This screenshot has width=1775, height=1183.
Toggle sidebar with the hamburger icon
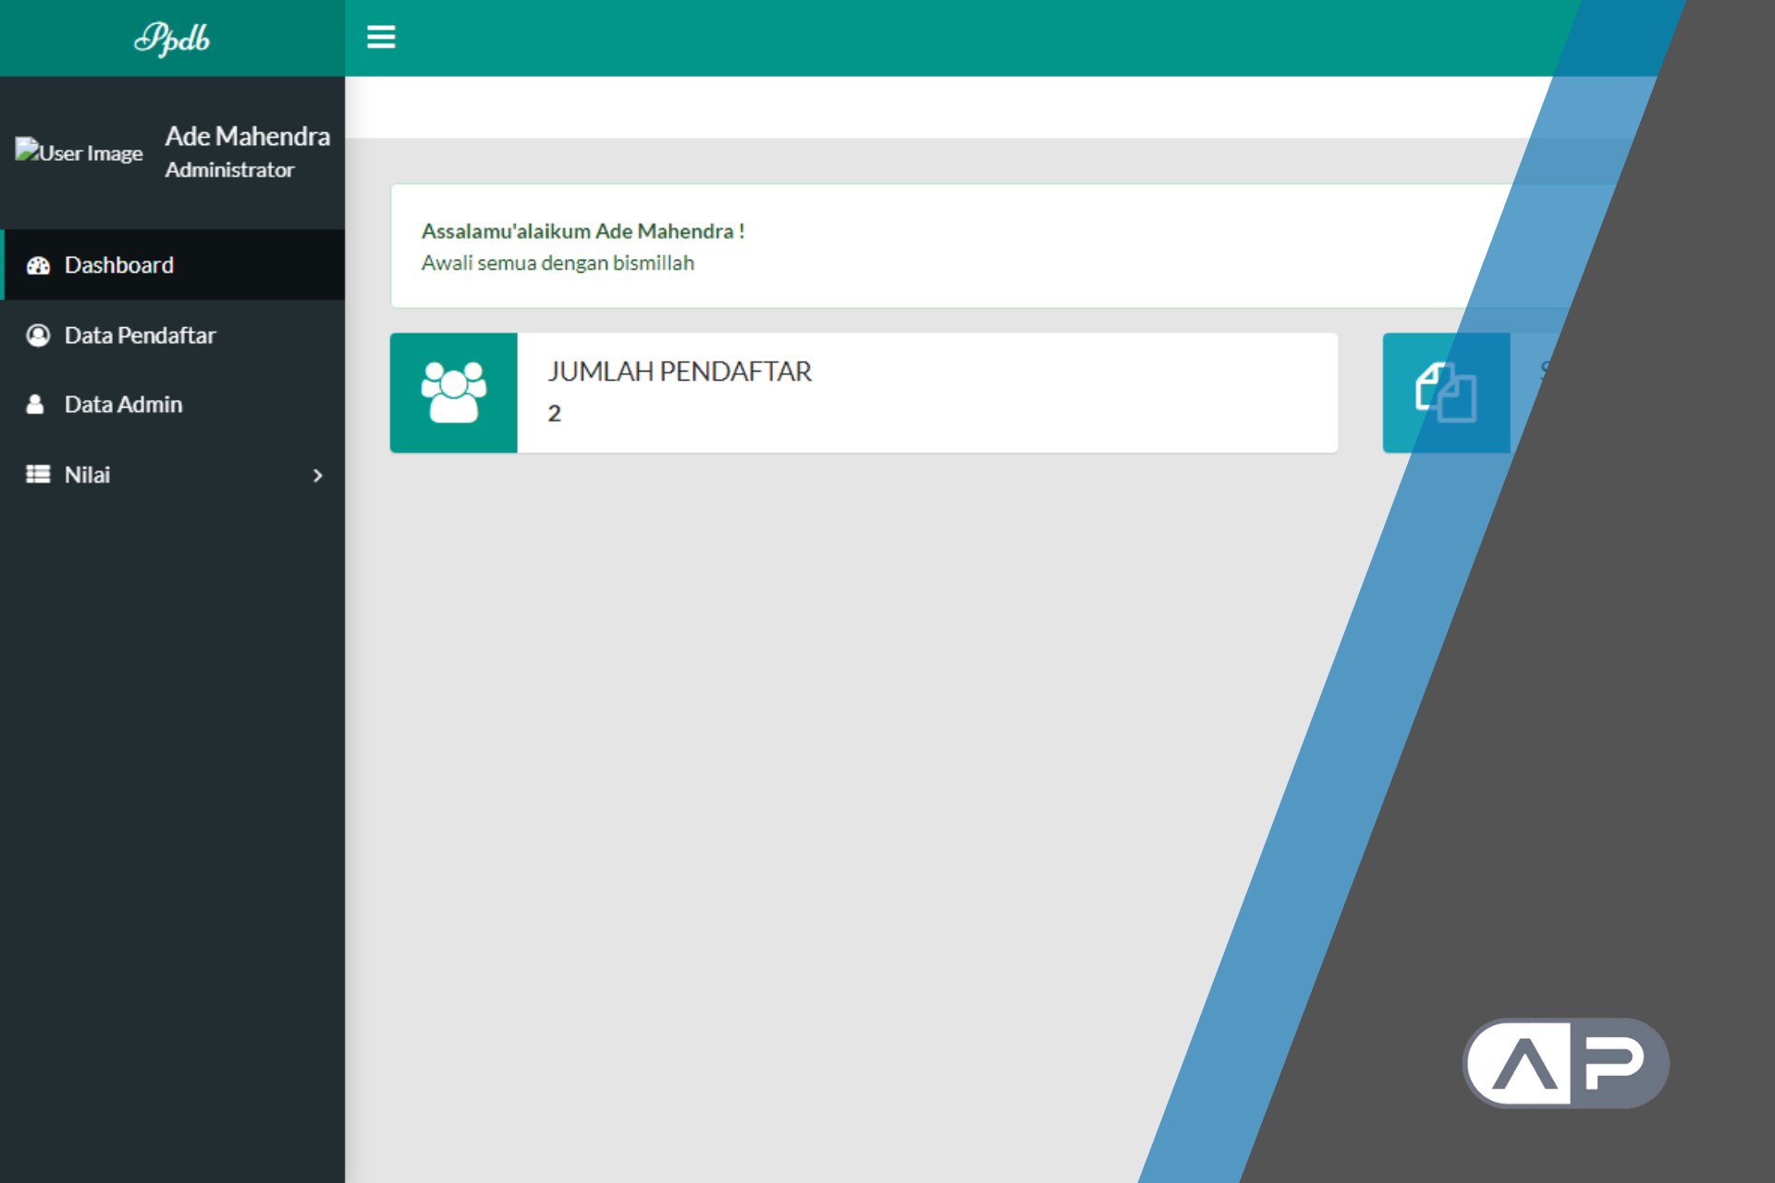coord(381,37)
